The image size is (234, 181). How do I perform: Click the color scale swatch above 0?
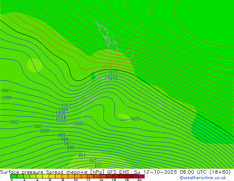[14, 176]
